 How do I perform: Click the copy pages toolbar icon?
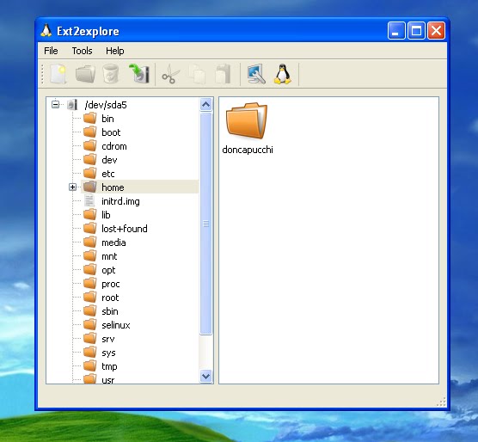coord(197,74)
